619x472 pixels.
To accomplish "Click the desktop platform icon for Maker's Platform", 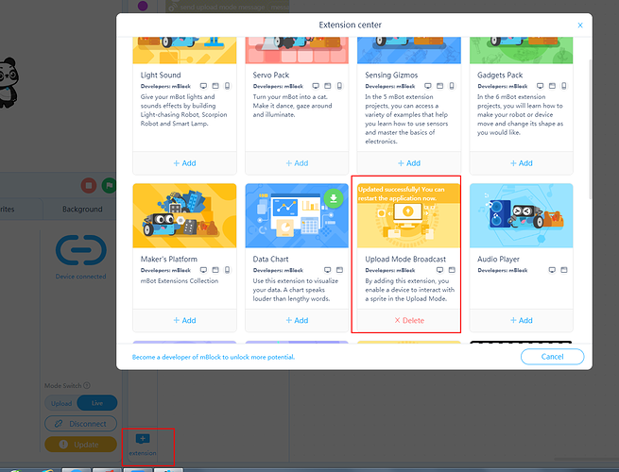I will pyautogui.click(x=203, y=270).
